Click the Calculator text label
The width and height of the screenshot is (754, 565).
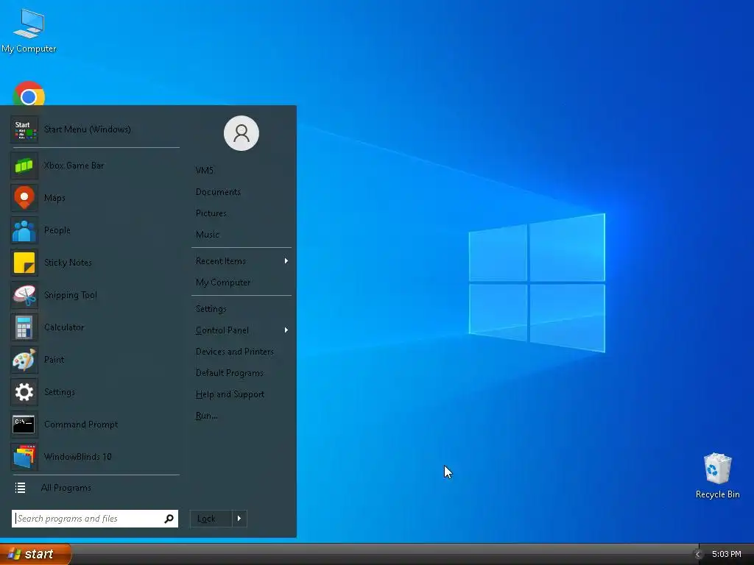(x=64, y=327)
